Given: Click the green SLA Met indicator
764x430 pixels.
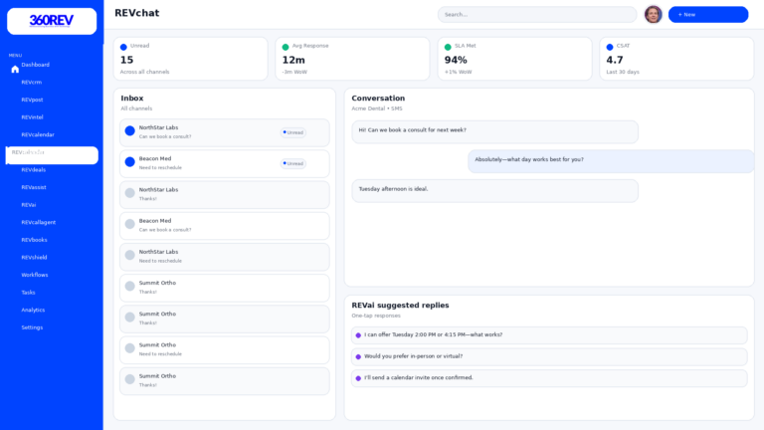Looking at the screenshot, I should [x=448, y=47].
